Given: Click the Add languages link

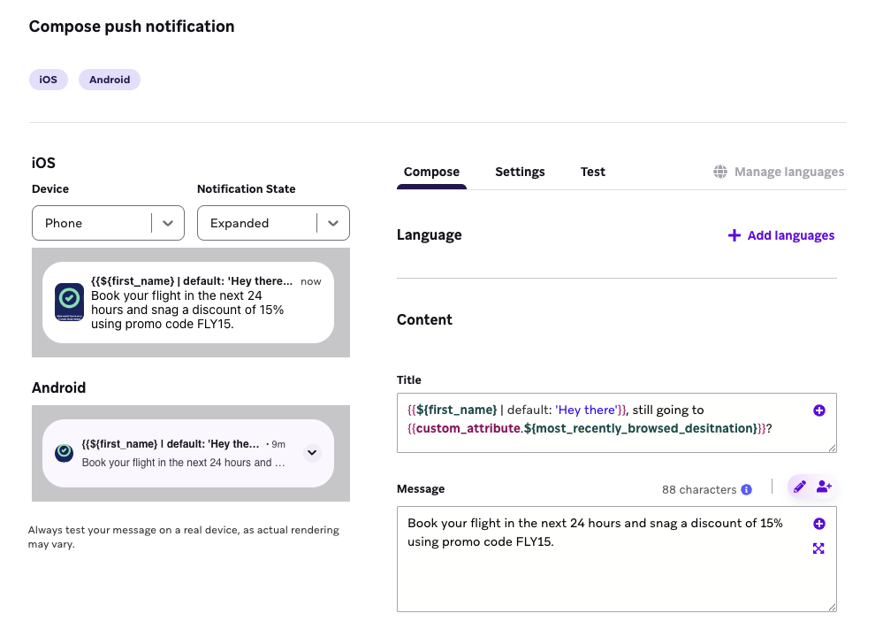Looking at the screenshot, I should (781, 235).
